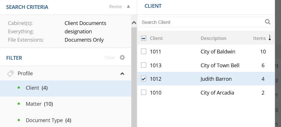281x127 pixels.
Task: Sort by the Description column header
Action: (x=213, y=38)
